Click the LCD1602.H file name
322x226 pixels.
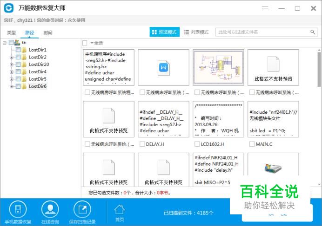coord(212,144)
